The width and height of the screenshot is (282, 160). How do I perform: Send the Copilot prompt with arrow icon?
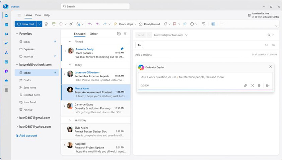point(268,86)
